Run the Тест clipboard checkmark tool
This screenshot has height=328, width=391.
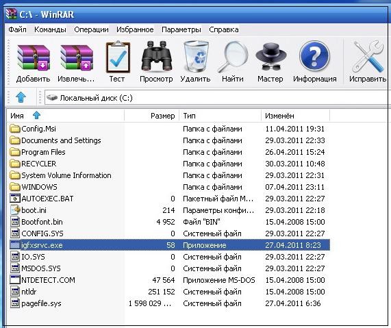[x=118, y=57]
